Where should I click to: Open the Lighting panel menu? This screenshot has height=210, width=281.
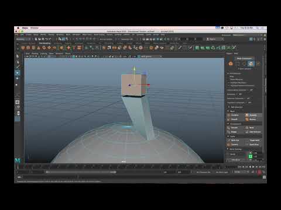coord(43,54)
